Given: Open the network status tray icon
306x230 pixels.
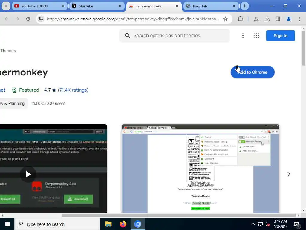Looking at the screenshot, I should pos(260,224).
